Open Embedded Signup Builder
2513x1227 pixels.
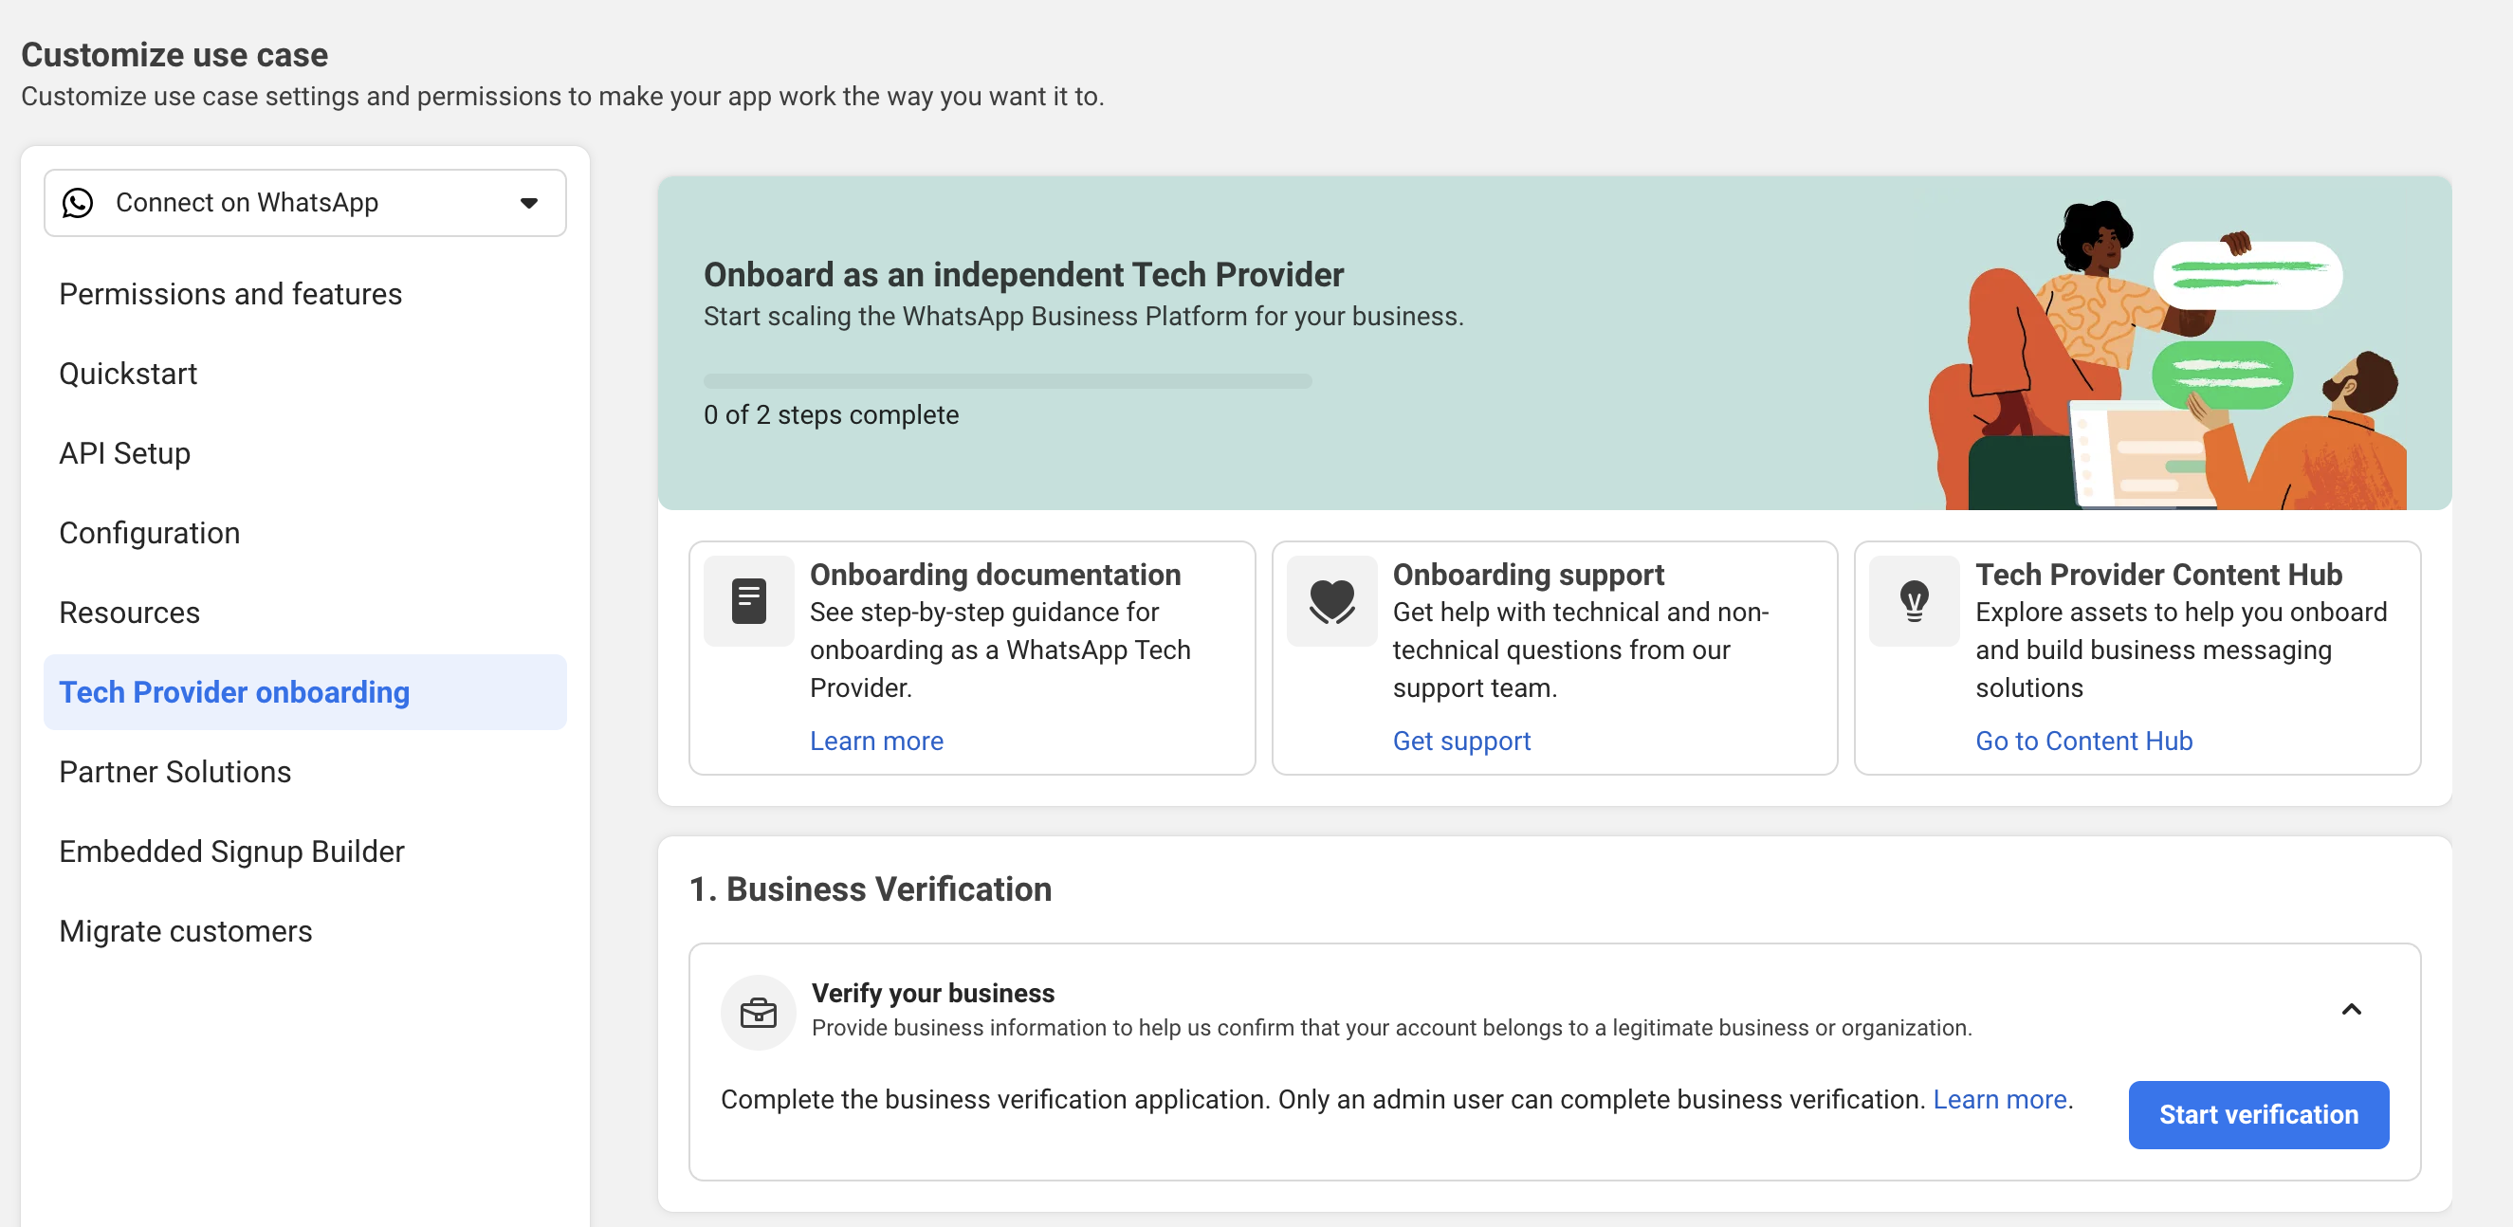[231, 852]
